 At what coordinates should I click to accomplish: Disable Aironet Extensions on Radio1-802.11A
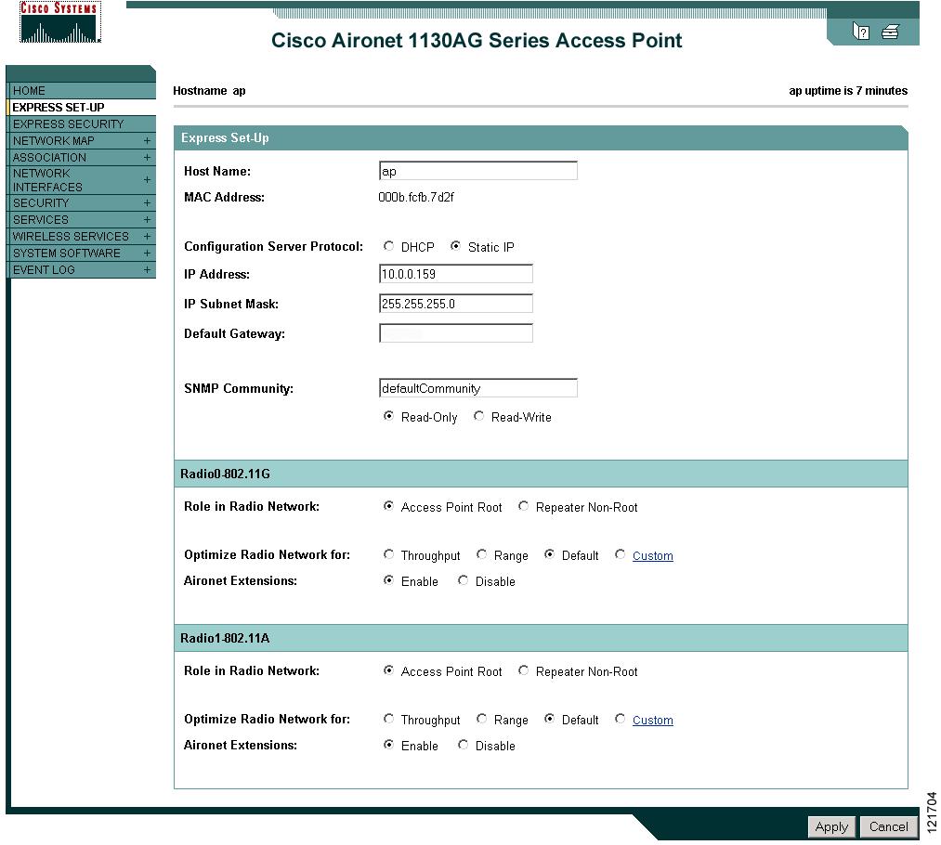pyautogui.click(x=463, y=744)
